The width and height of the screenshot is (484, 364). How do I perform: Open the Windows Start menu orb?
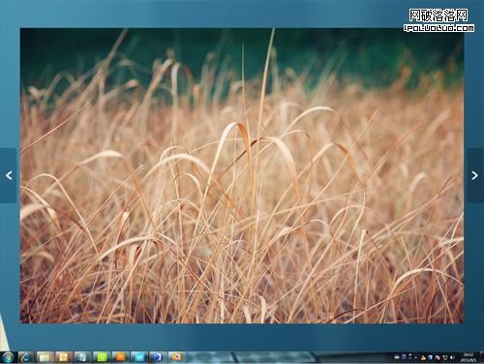coord(8,357)
